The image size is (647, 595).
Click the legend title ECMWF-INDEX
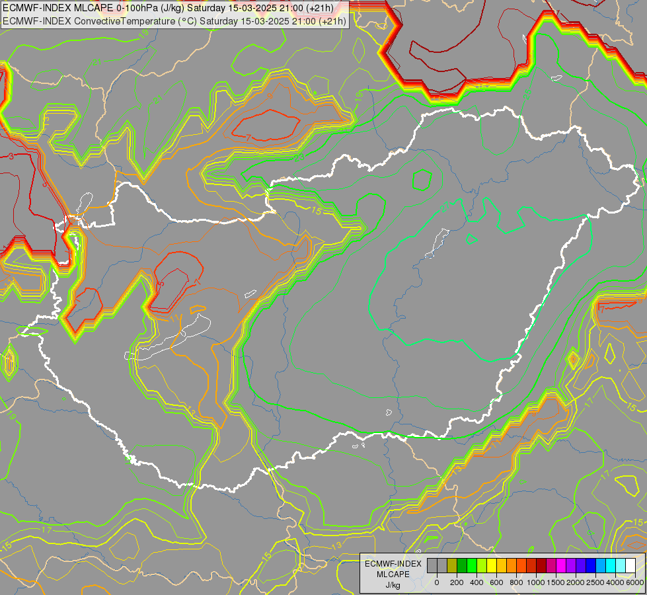click(x=393, y=564)
